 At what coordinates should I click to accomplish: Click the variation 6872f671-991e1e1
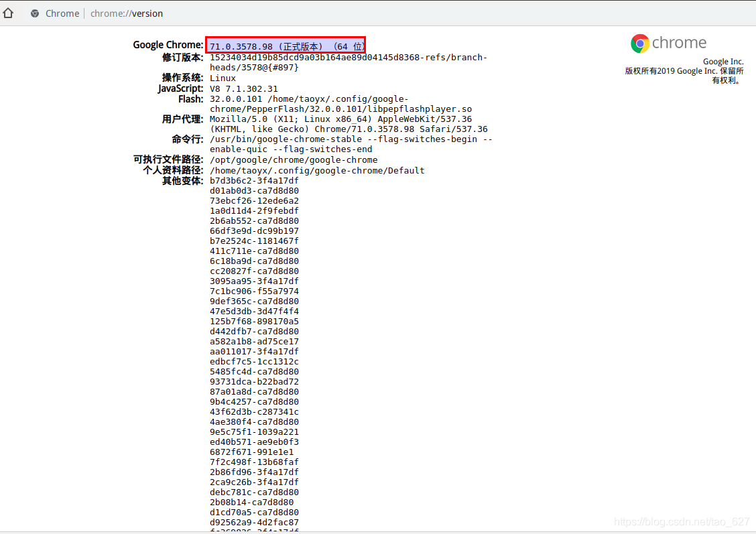(252, 452)
